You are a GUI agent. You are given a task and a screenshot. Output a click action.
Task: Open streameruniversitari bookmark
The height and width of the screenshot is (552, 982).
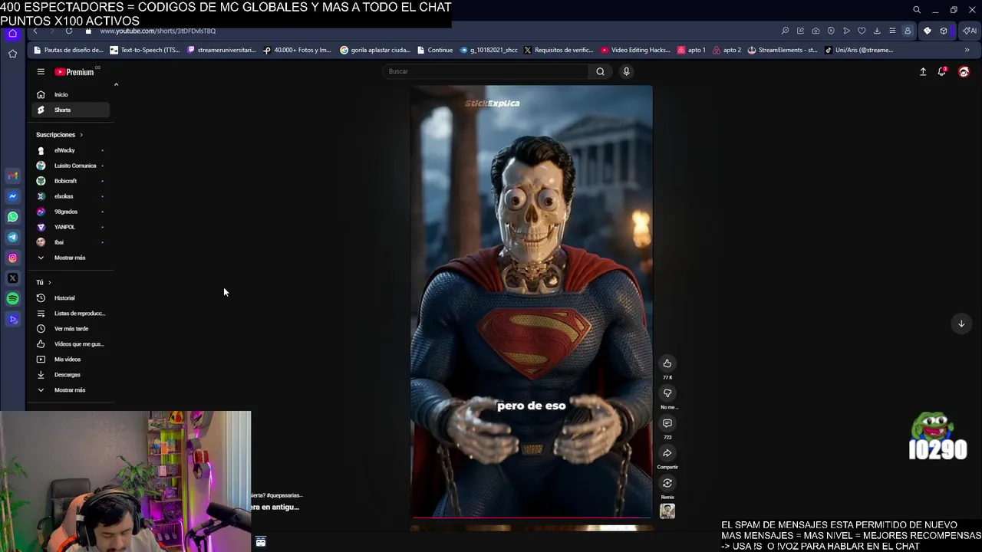[x=222, y=50]
